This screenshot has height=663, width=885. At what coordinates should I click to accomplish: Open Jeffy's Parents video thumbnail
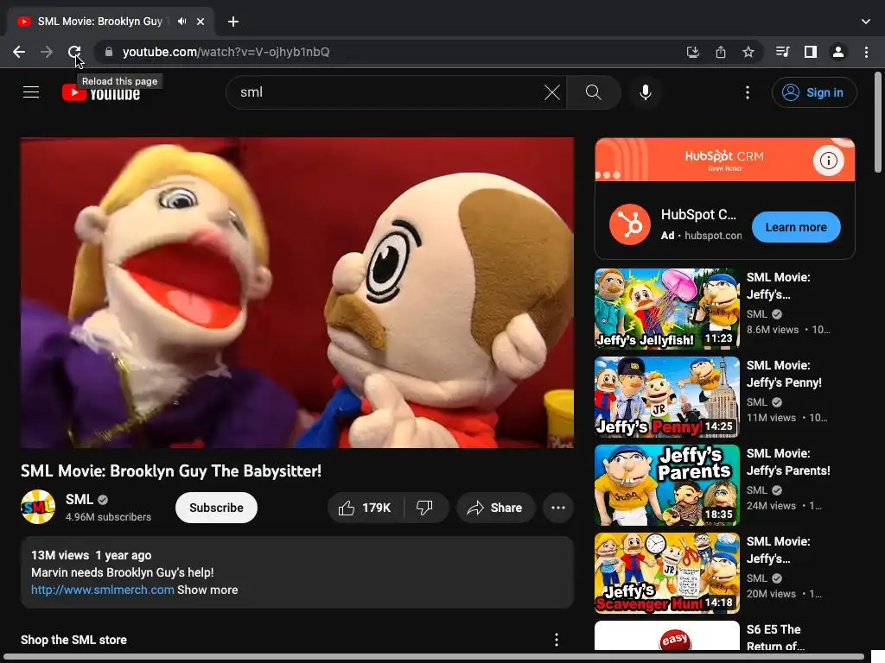point(667,485)
